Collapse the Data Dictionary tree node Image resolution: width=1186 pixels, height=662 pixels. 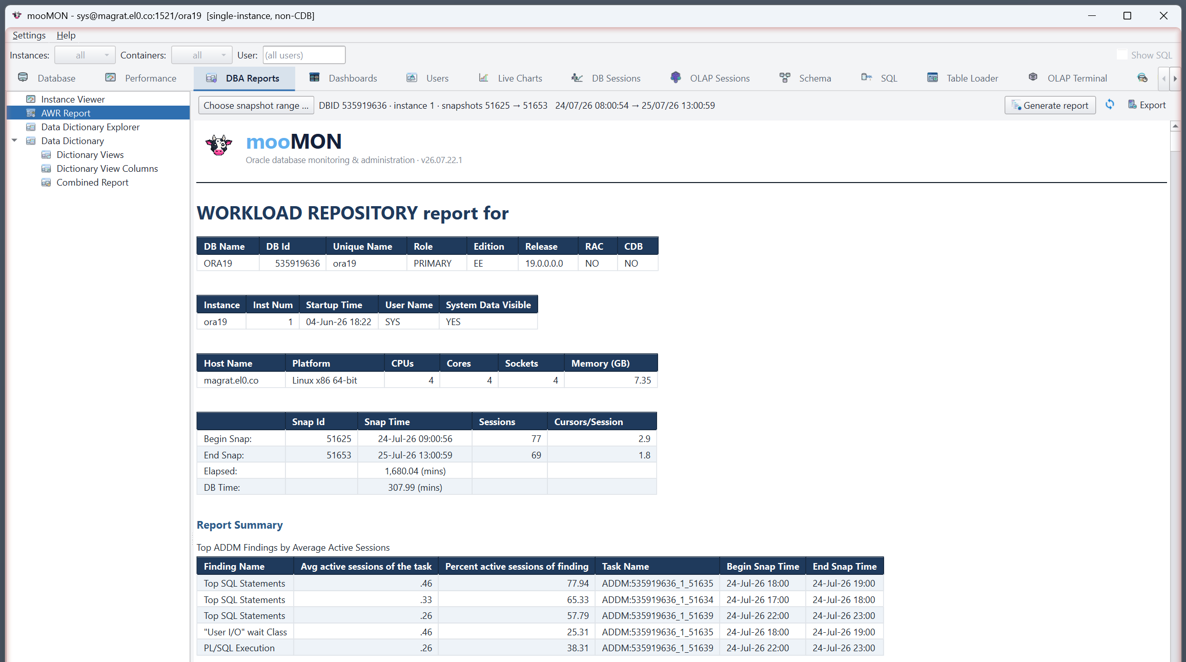(14, 141)
